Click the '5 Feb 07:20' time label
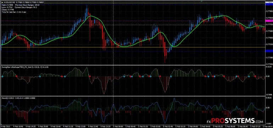The width and height of the screenshot is (273, 128). [x=255, y=126]
